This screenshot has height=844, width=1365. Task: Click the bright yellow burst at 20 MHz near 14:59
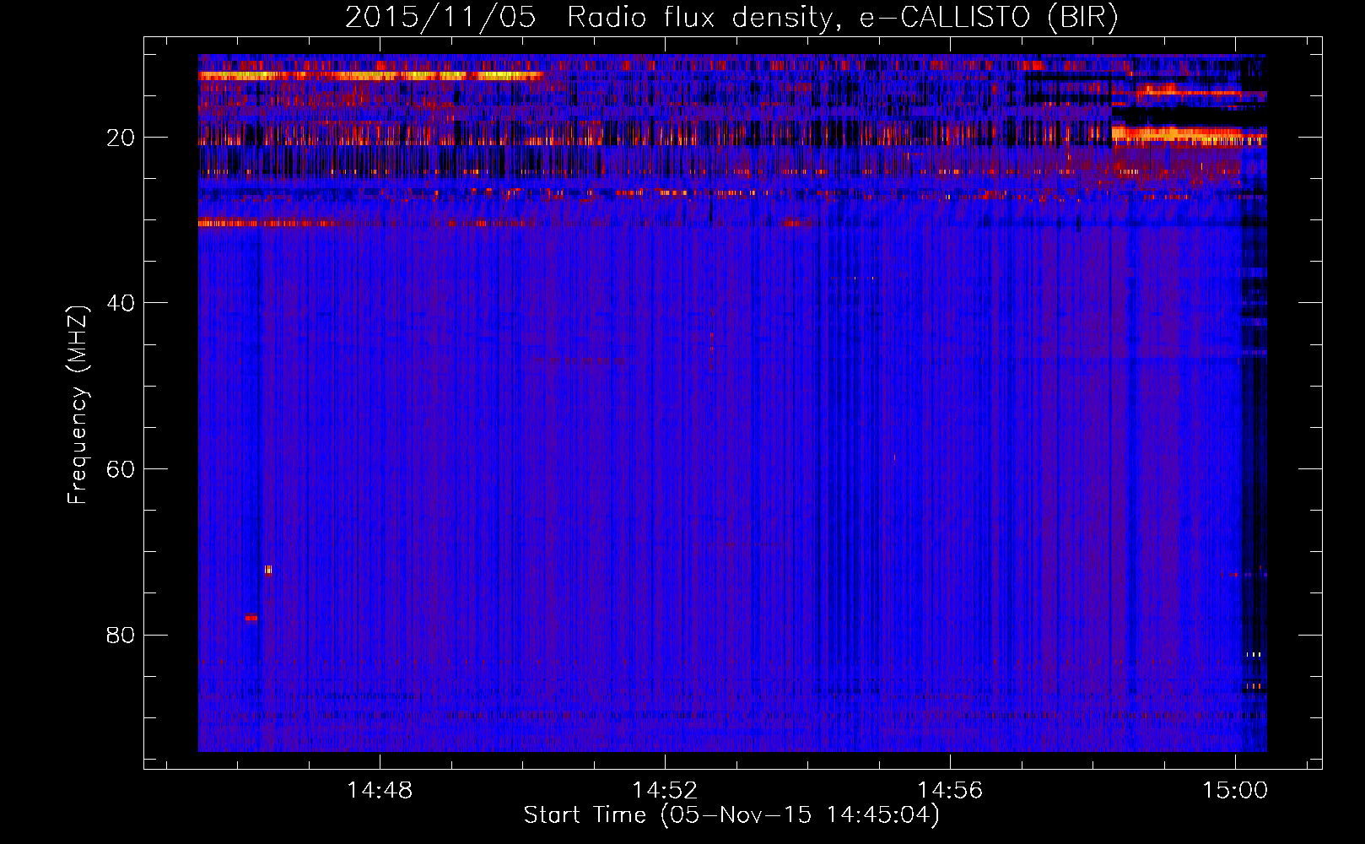pyautogui.click(x=1173, y=133)
